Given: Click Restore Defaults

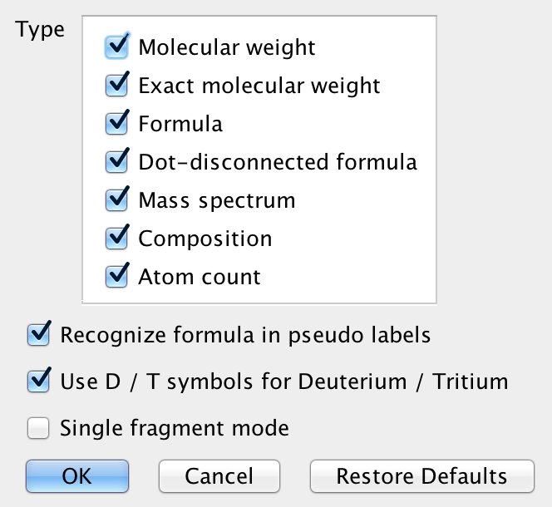Looking at the screenshot, I should pos(421,476).
